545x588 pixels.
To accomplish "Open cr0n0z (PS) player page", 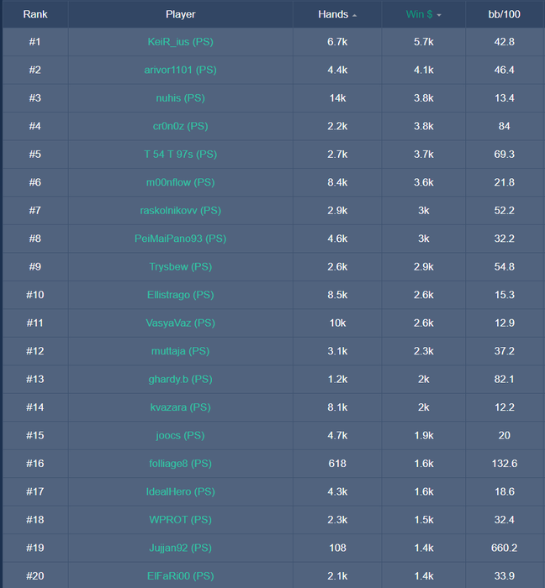I will point(181,126).
